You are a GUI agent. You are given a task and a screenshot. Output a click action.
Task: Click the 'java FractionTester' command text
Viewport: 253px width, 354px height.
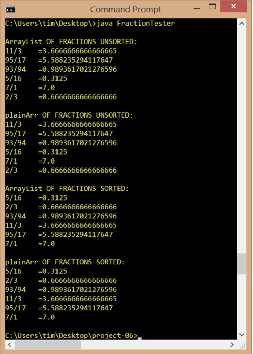pos(136,23)
